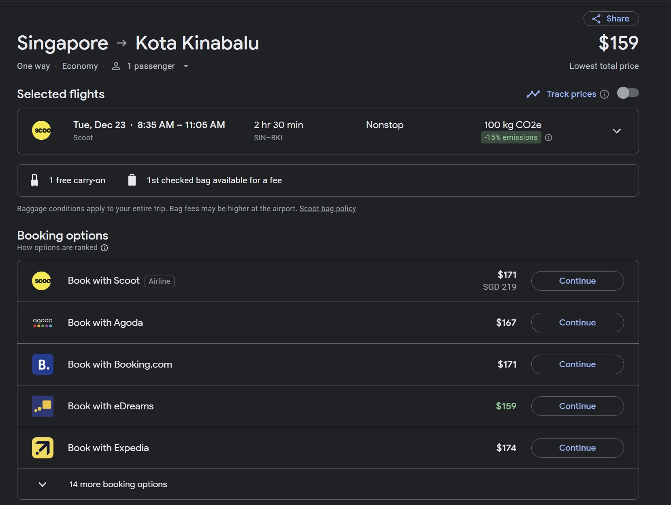Click the Booking.com logo icon
The image size is (671, 505).
click(43, 364)
